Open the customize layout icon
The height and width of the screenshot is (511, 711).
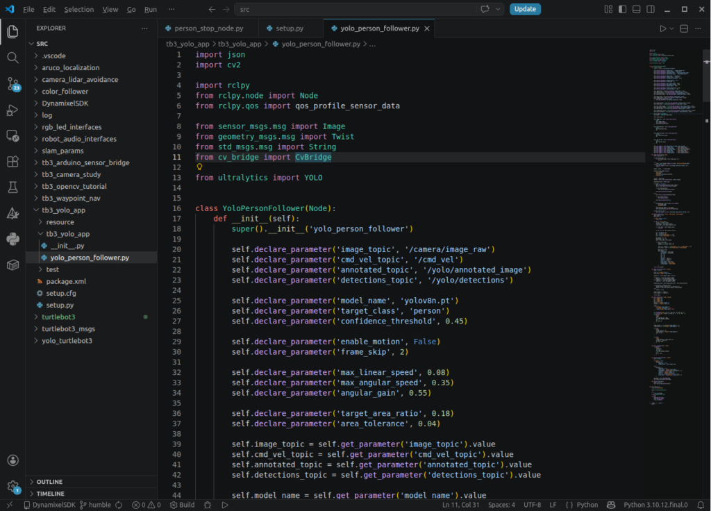tap(608, 9)
